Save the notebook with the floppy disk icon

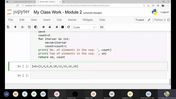pos(8,27)
